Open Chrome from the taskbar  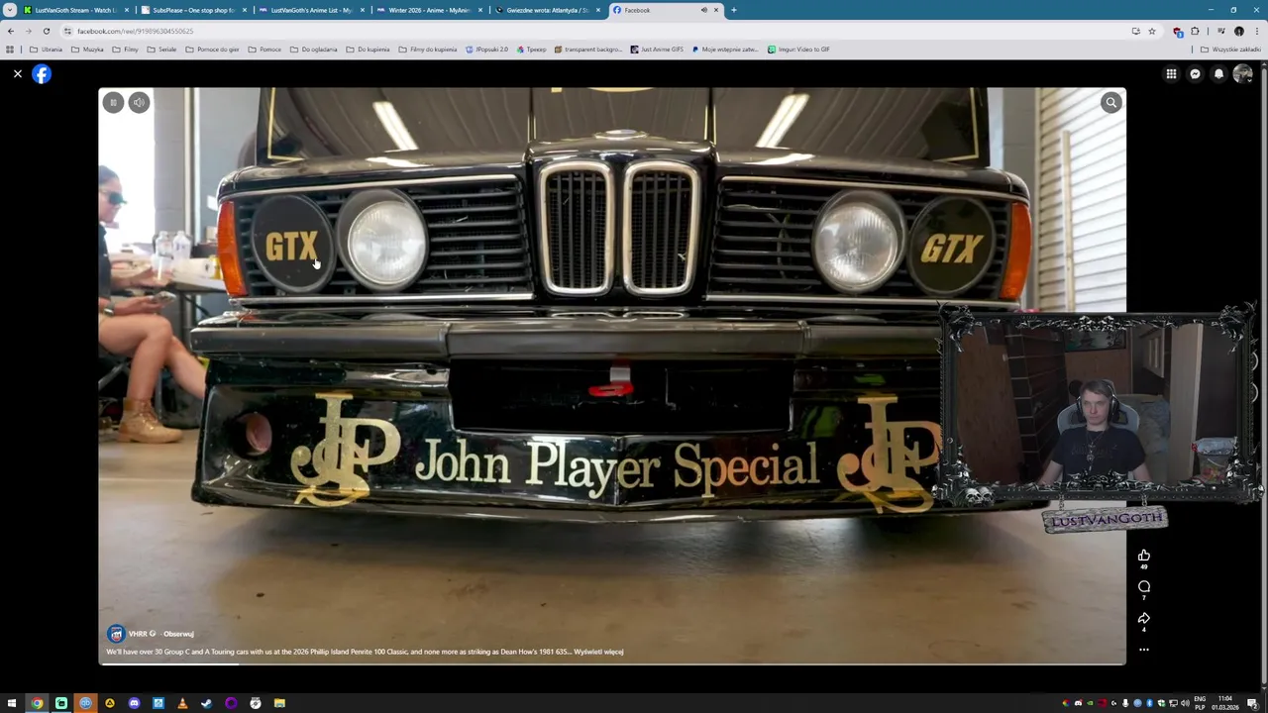click(x=37, y=703)
